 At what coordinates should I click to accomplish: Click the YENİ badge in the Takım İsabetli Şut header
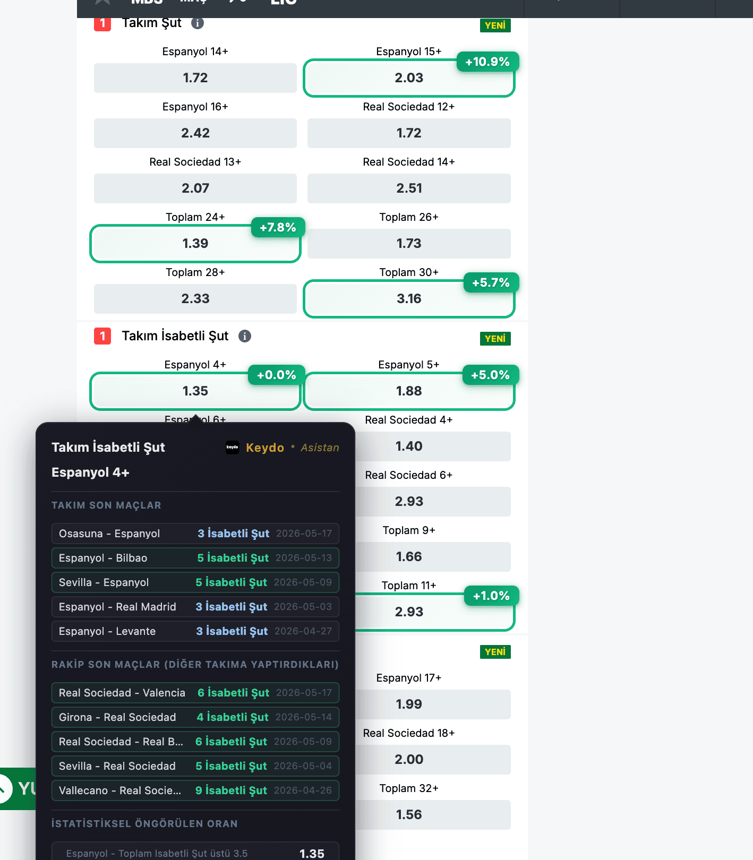[495, 339]
